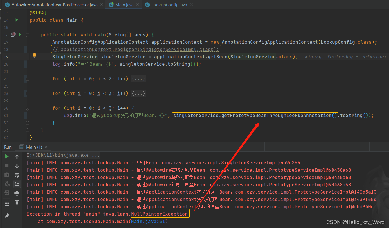This screenshot has width=389, height=228.
Task: Click the camera Dump Threads icon
Action: [x=7, y=175]
